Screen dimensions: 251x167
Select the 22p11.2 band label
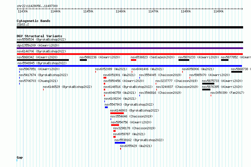(x=23, y=24)
